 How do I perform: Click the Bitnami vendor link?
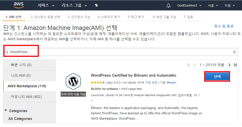pyautogui.click(x=172, y=82)
